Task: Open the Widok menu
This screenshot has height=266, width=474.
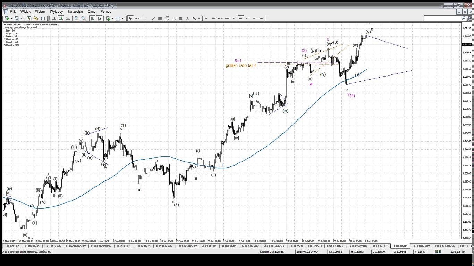Action: tap(25, 11)
